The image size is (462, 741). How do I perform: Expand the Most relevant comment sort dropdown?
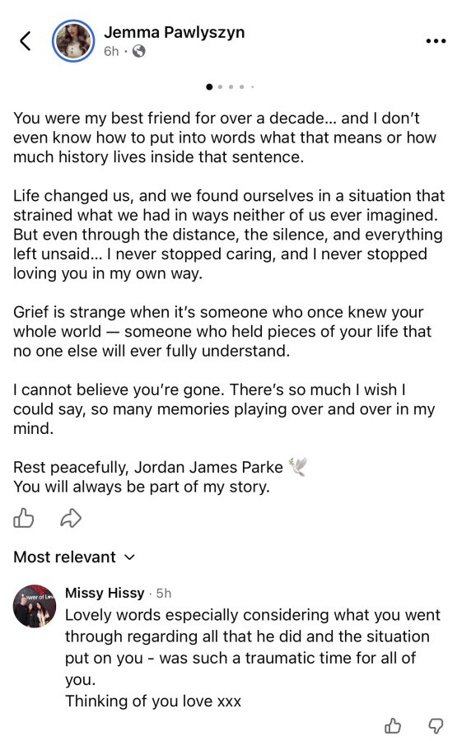[74, 557]
